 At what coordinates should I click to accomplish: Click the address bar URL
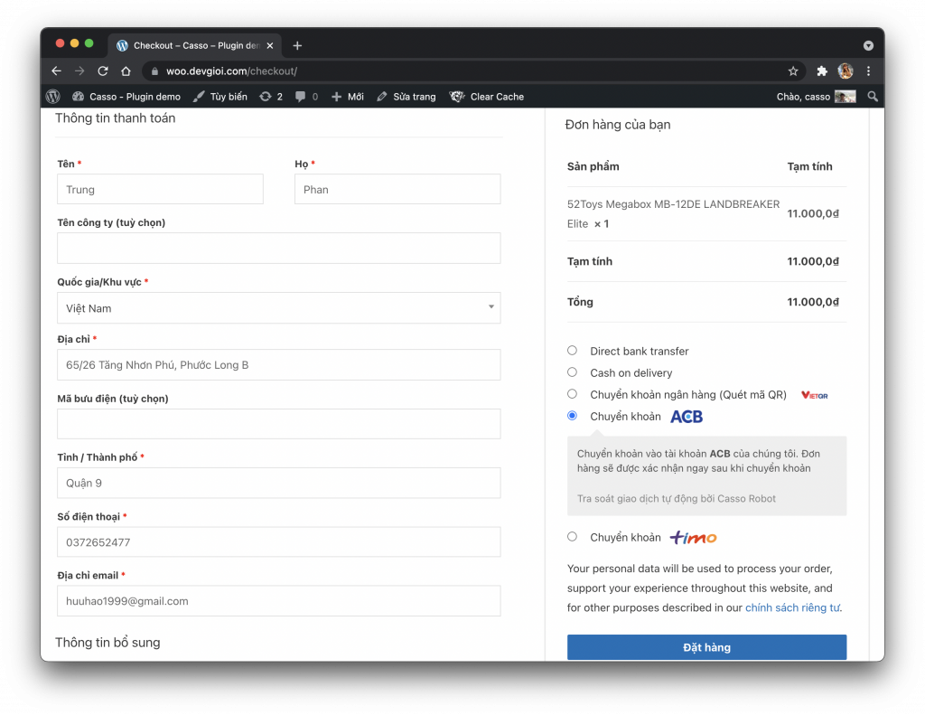pos(231,71)
